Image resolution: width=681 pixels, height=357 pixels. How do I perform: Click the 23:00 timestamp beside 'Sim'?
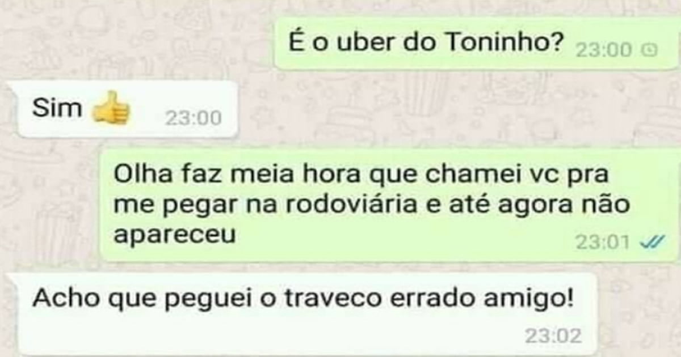pos(193,119)
